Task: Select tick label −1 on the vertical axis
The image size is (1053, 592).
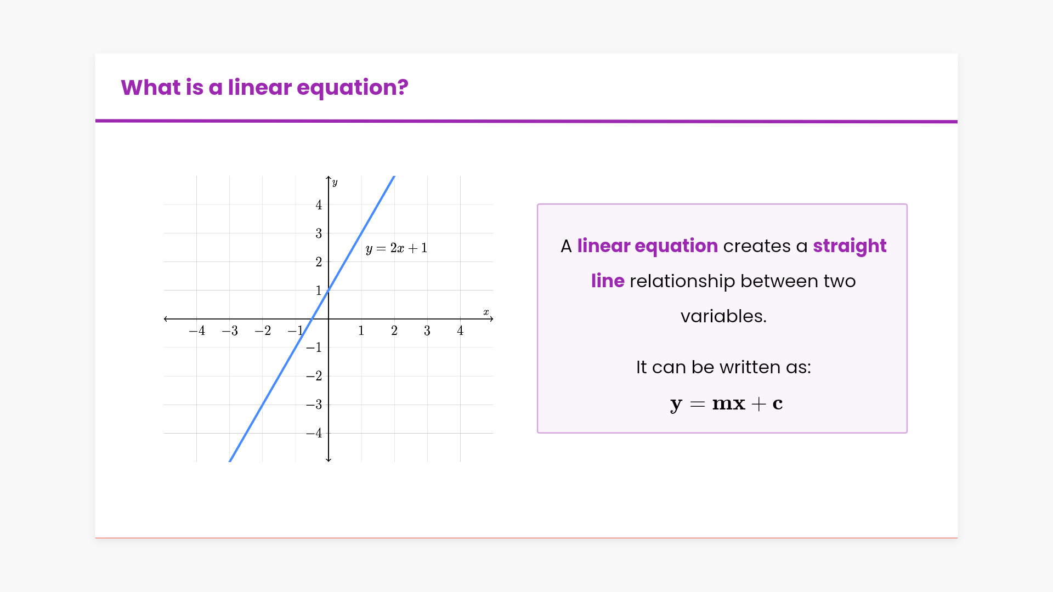Action: tap(314, 348)
